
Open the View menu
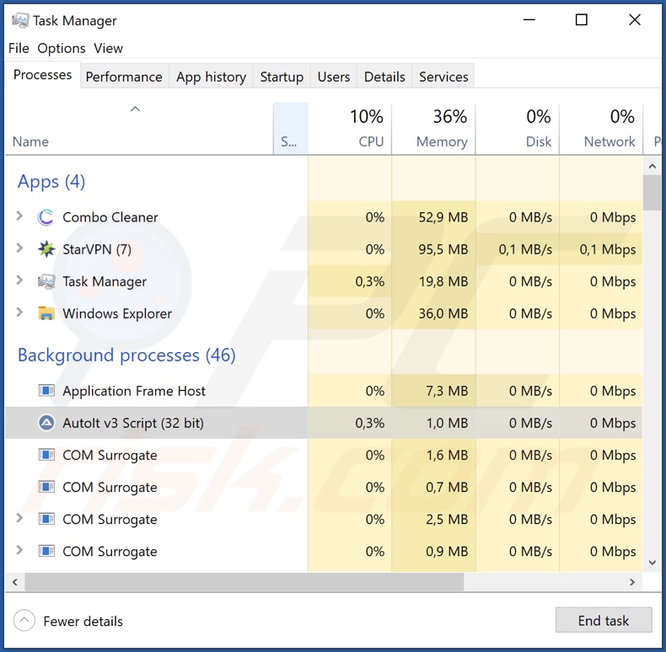[x=108, y=48]
